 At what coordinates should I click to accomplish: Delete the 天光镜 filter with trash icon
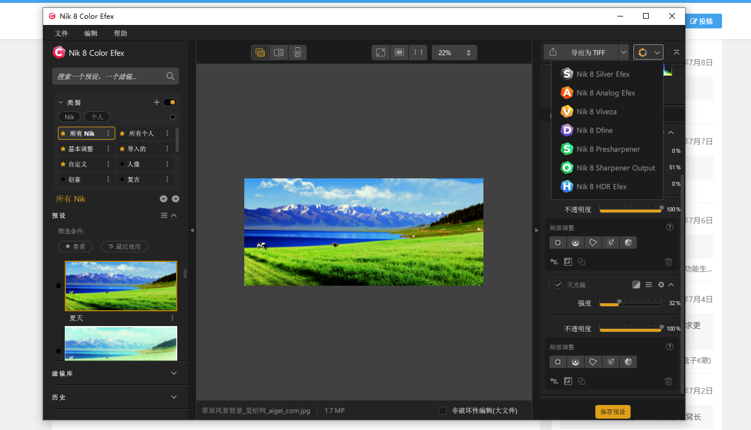669,381
